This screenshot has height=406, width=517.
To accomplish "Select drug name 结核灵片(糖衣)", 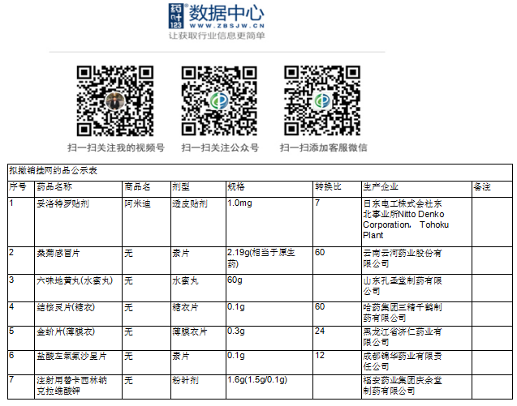I will click(66, 308).
